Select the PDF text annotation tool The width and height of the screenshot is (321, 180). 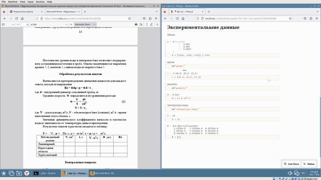[146, 24]
